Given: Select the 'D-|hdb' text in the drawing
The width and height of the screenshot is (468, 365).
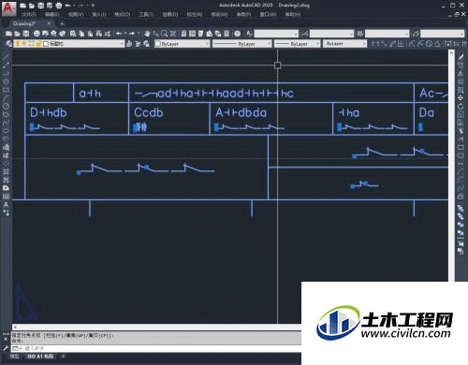Looking at the screenshot, I should (x=49, y=112).
